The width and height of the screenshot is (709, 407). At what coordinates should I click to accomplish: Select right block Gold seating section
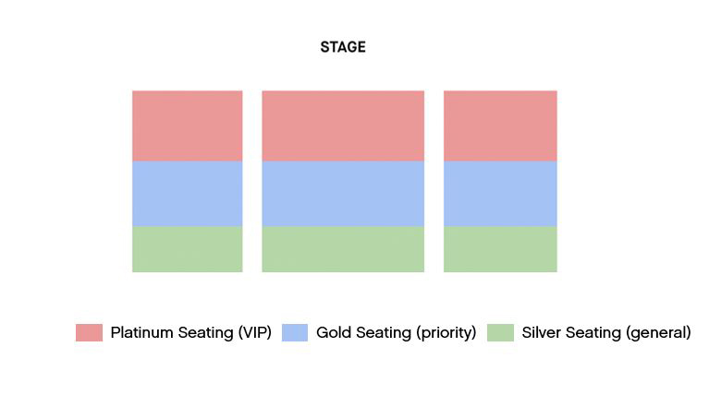[500, 194]
